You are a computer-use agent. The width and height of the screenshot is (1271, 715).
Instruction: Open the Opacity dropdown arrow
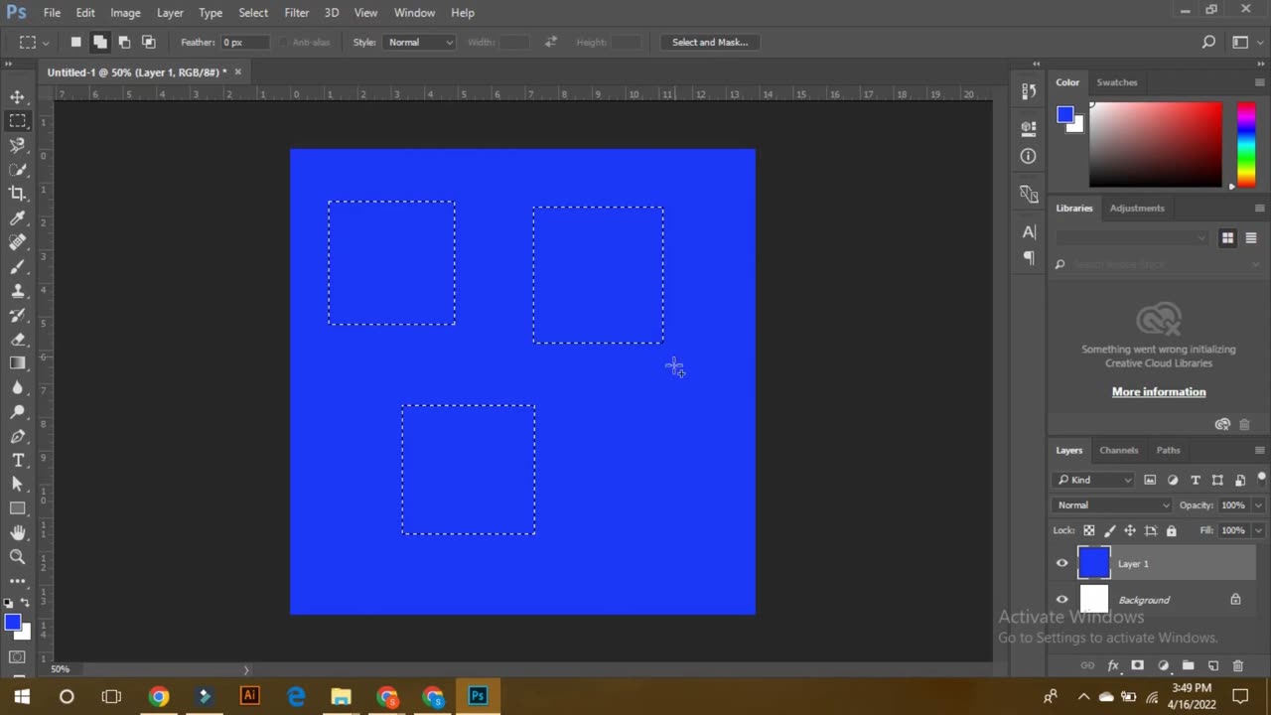pyautogui.click(x=1258, y=504)
